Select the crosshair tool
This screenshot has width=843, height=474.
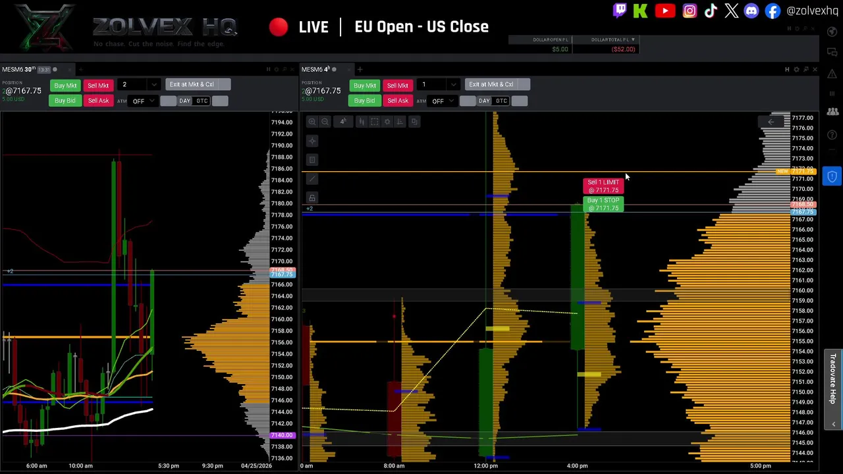(312, 141)
